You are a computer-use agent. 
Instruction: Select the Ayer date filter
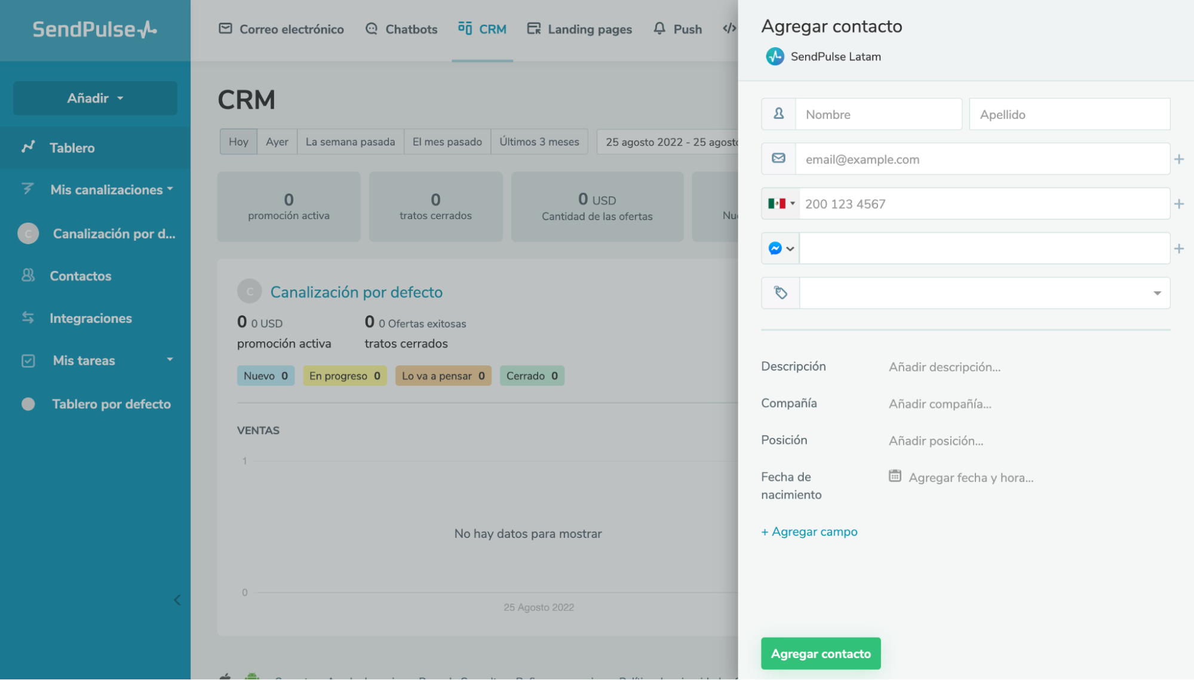pos(277,142)
